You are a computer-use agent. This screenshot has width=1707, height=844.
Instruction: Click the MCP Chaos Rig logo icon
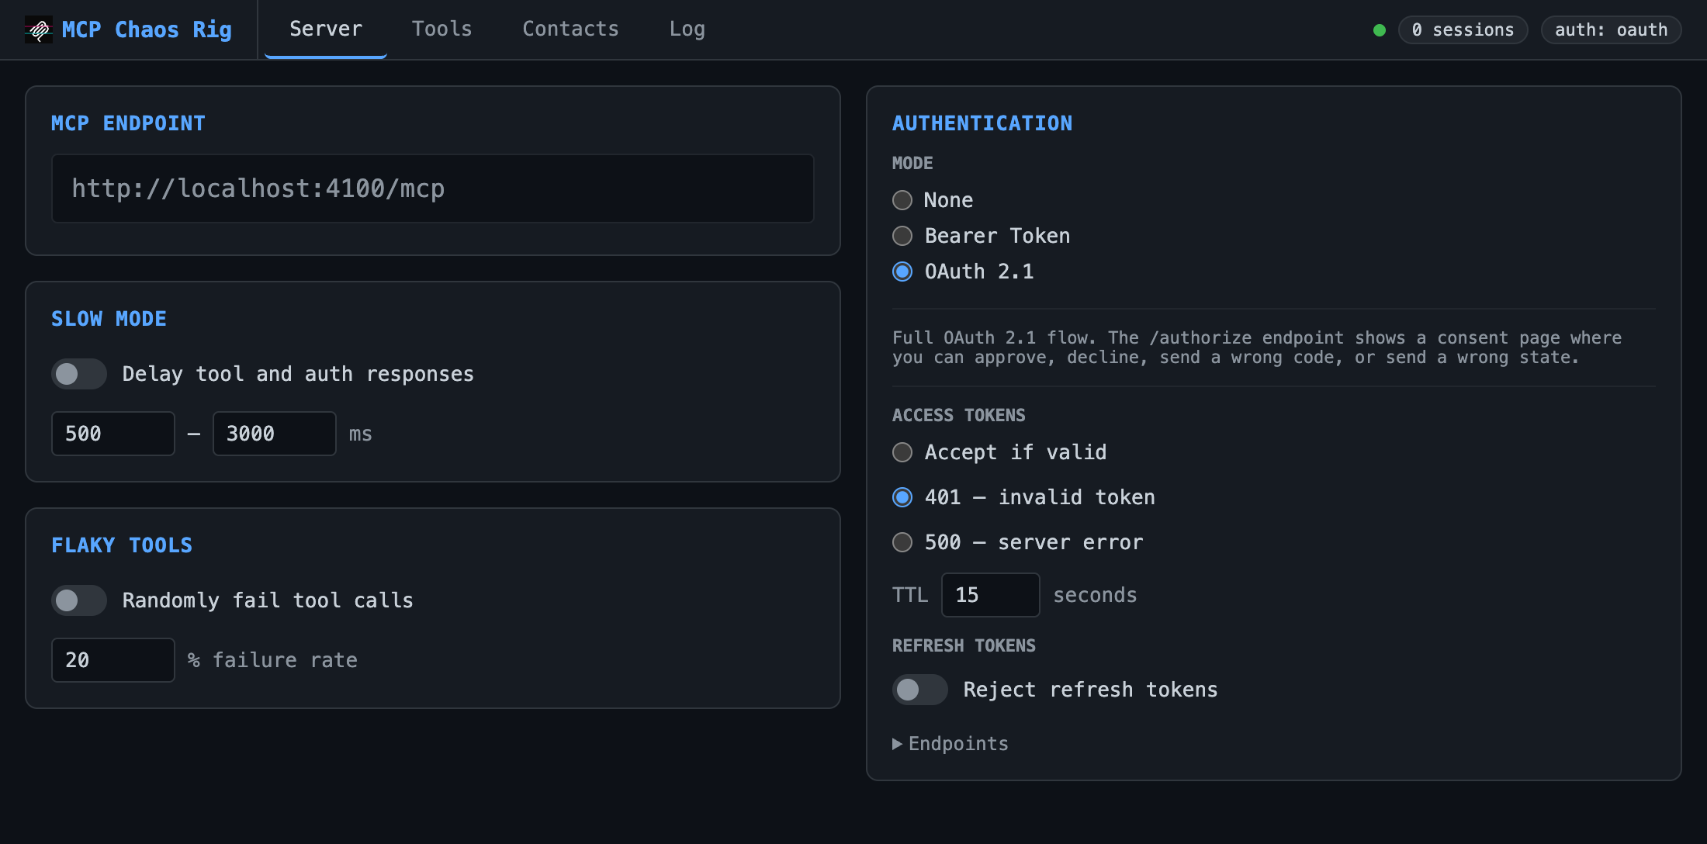pyautogui.click(x=40, y=29)
